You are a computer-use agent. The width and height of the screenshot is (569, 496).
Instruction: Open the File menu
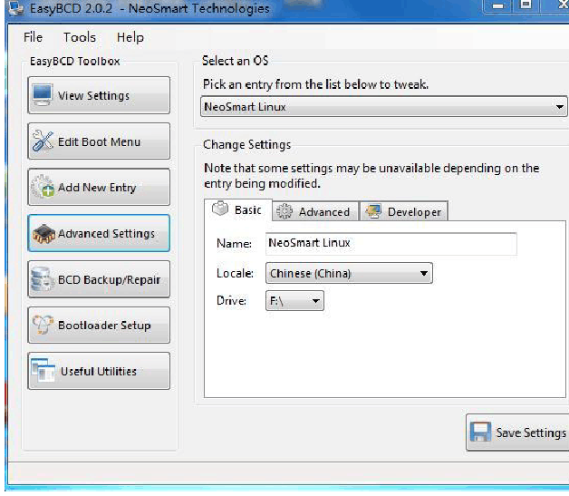coord(33,37)
